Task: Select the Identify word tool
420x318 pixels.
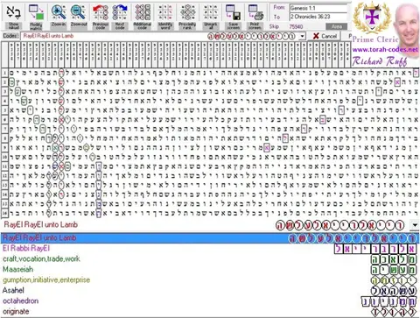Action: [165, 17]
